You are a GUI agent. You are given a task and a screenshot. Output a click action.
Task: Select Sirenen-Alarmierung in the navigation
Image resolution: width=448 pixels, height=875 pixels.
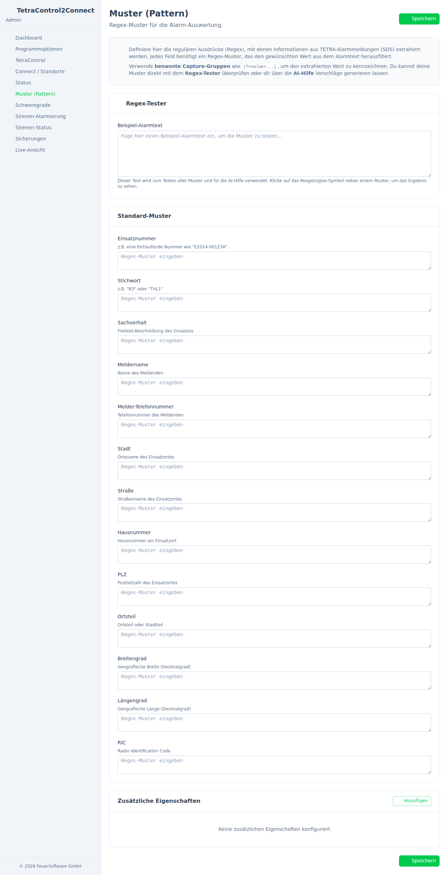click(x=41, y=116)
